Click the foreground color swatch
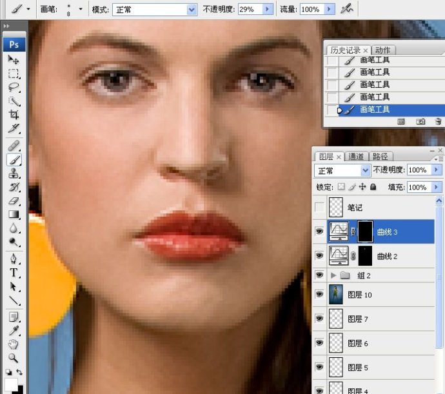 (11, 384)
